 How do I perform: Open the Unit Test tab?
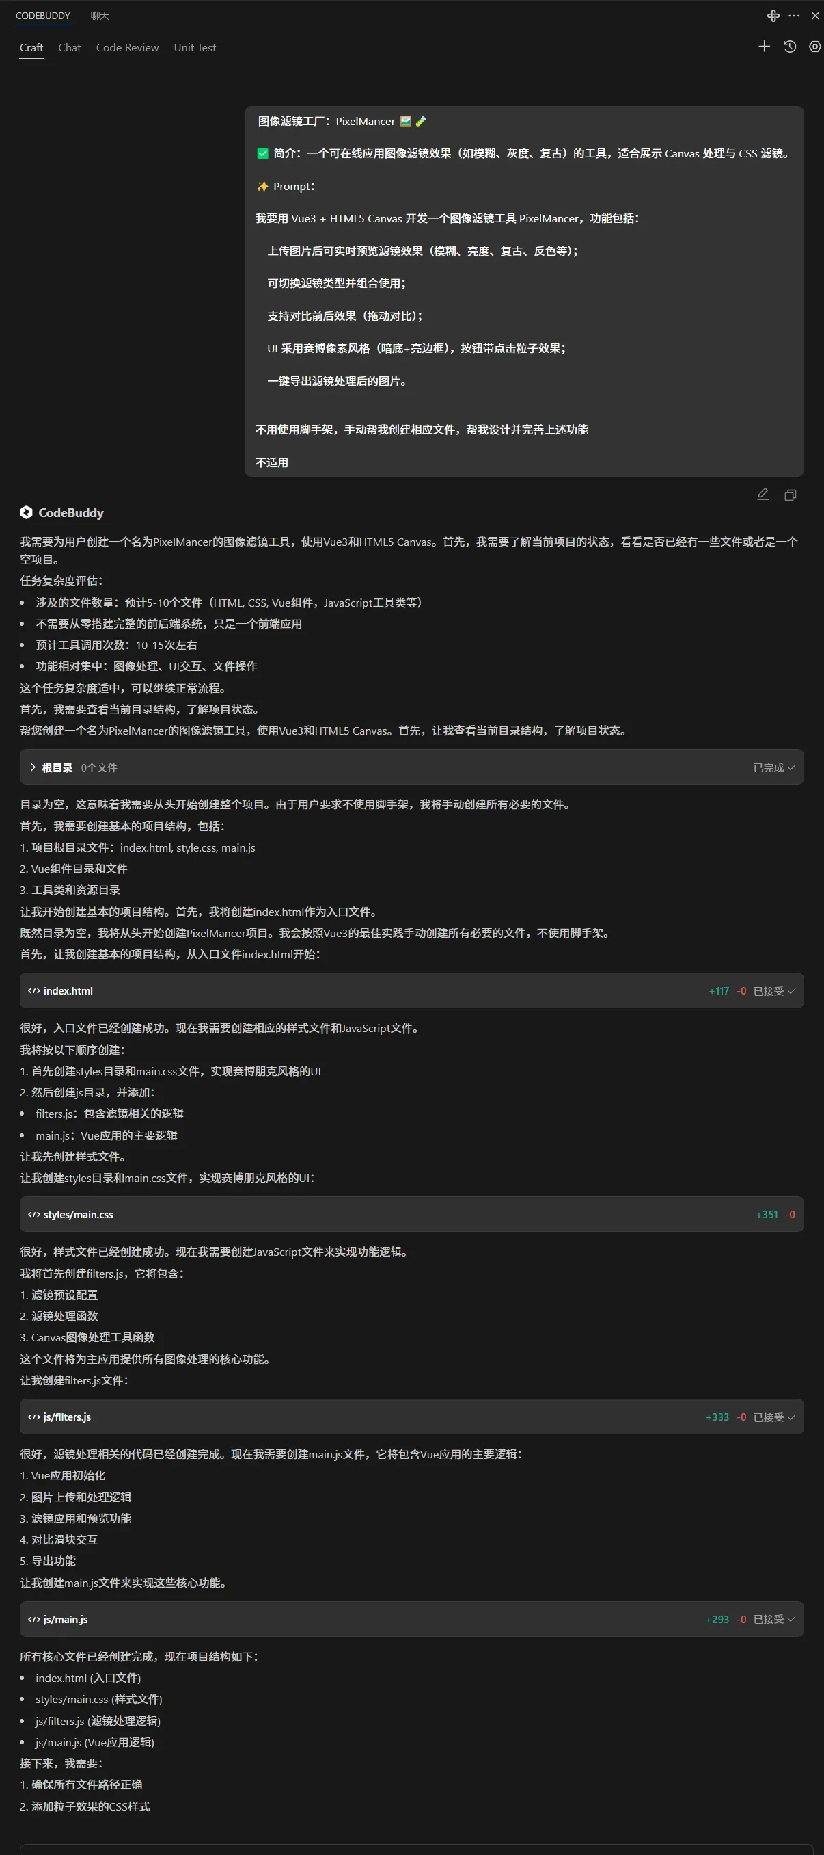click(195, 47)
